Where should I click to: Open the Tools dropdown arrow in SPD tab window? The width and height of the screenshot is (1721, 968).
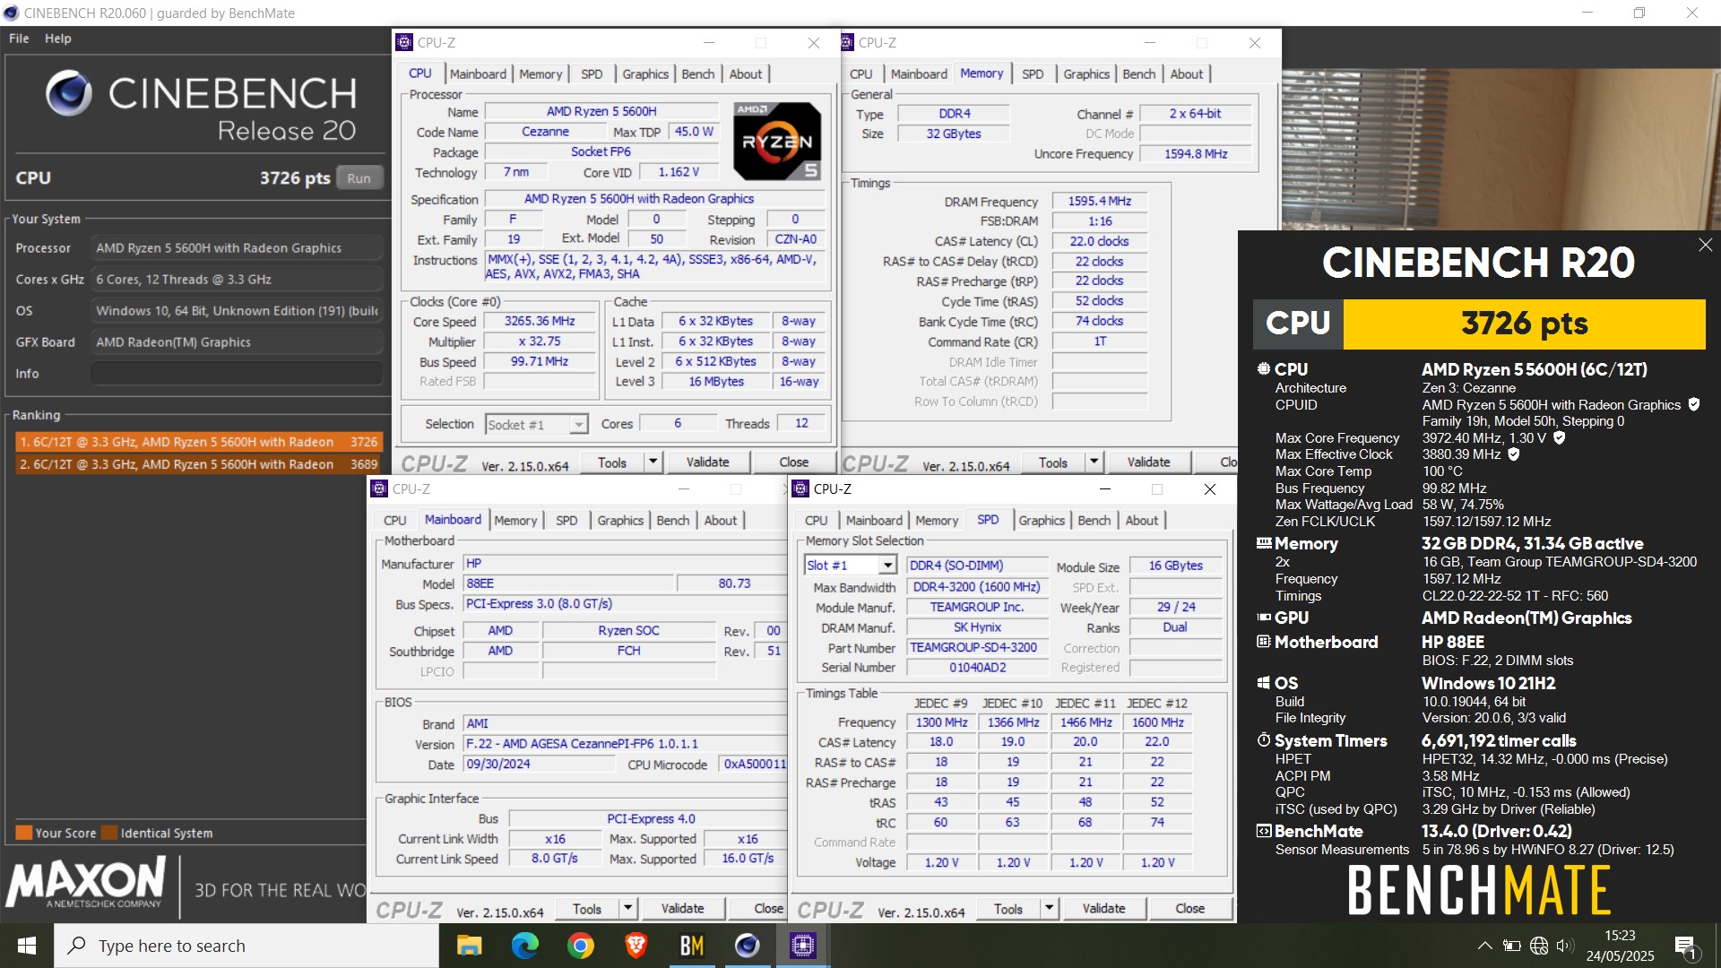[1049, 908]
